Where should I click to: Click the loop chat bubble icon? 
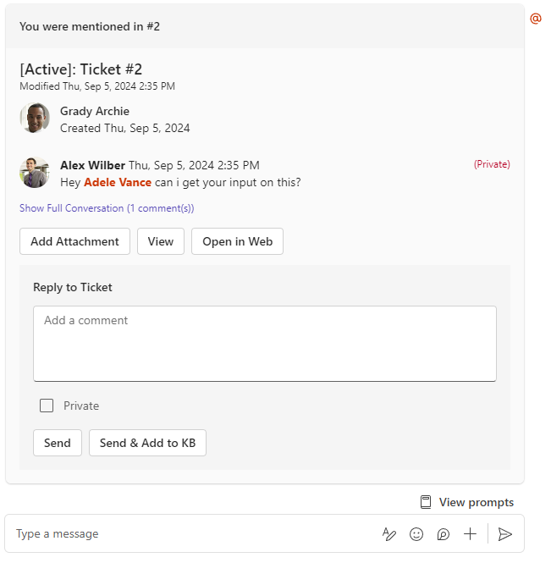pos(443,534)
